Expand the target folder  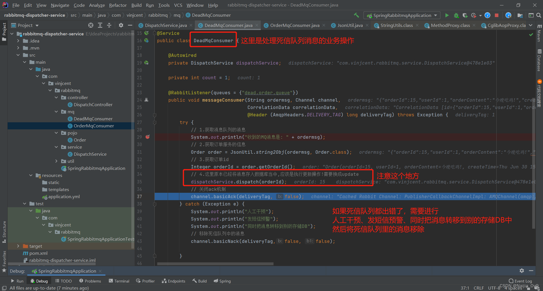(x=18, y=246)
